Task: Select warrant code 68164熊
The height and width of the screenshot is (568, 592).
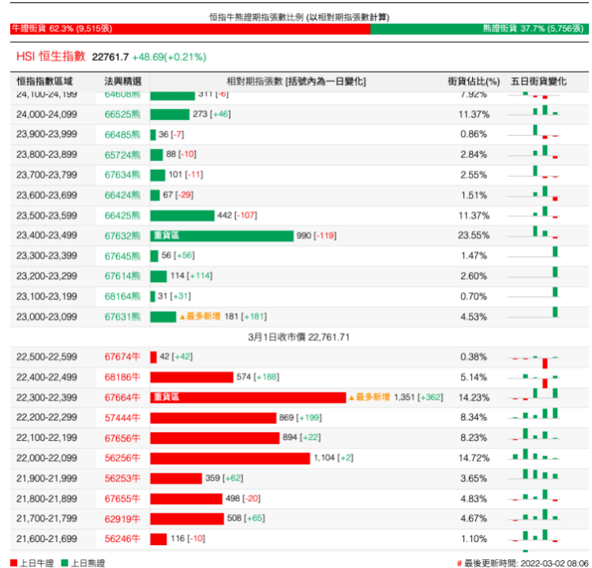Action: (x=122, y=297)
